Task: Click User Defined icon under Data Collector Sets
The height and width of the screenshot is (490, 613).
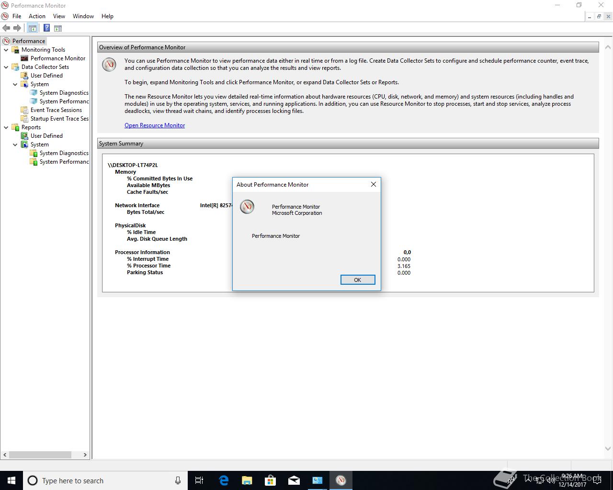Action: 24,76
